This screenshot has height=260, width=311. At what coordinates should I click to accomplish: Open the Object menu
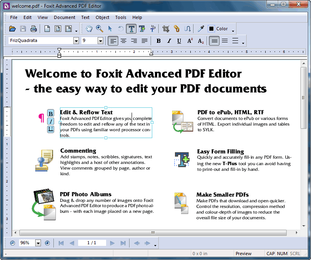coord(102,17)
